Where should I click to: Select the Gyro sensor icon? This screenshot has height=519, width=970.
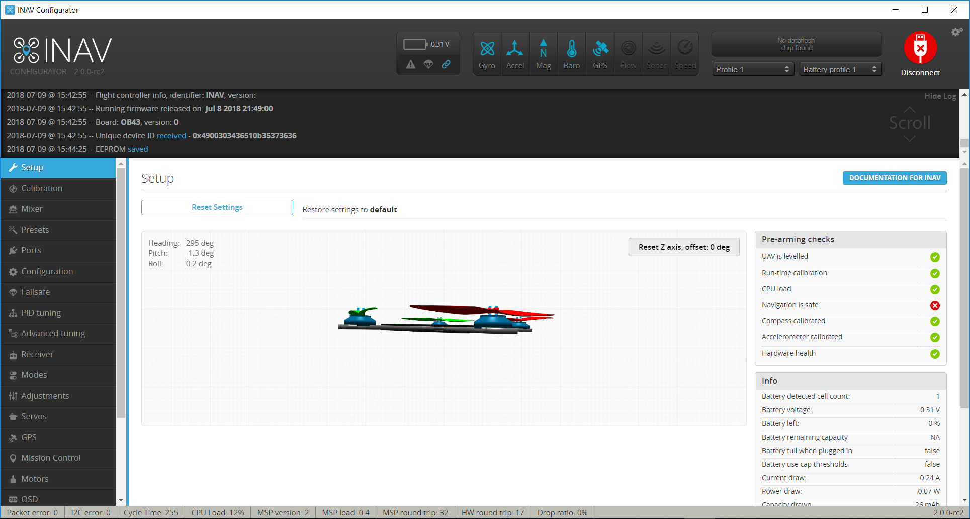coord(486,53)
